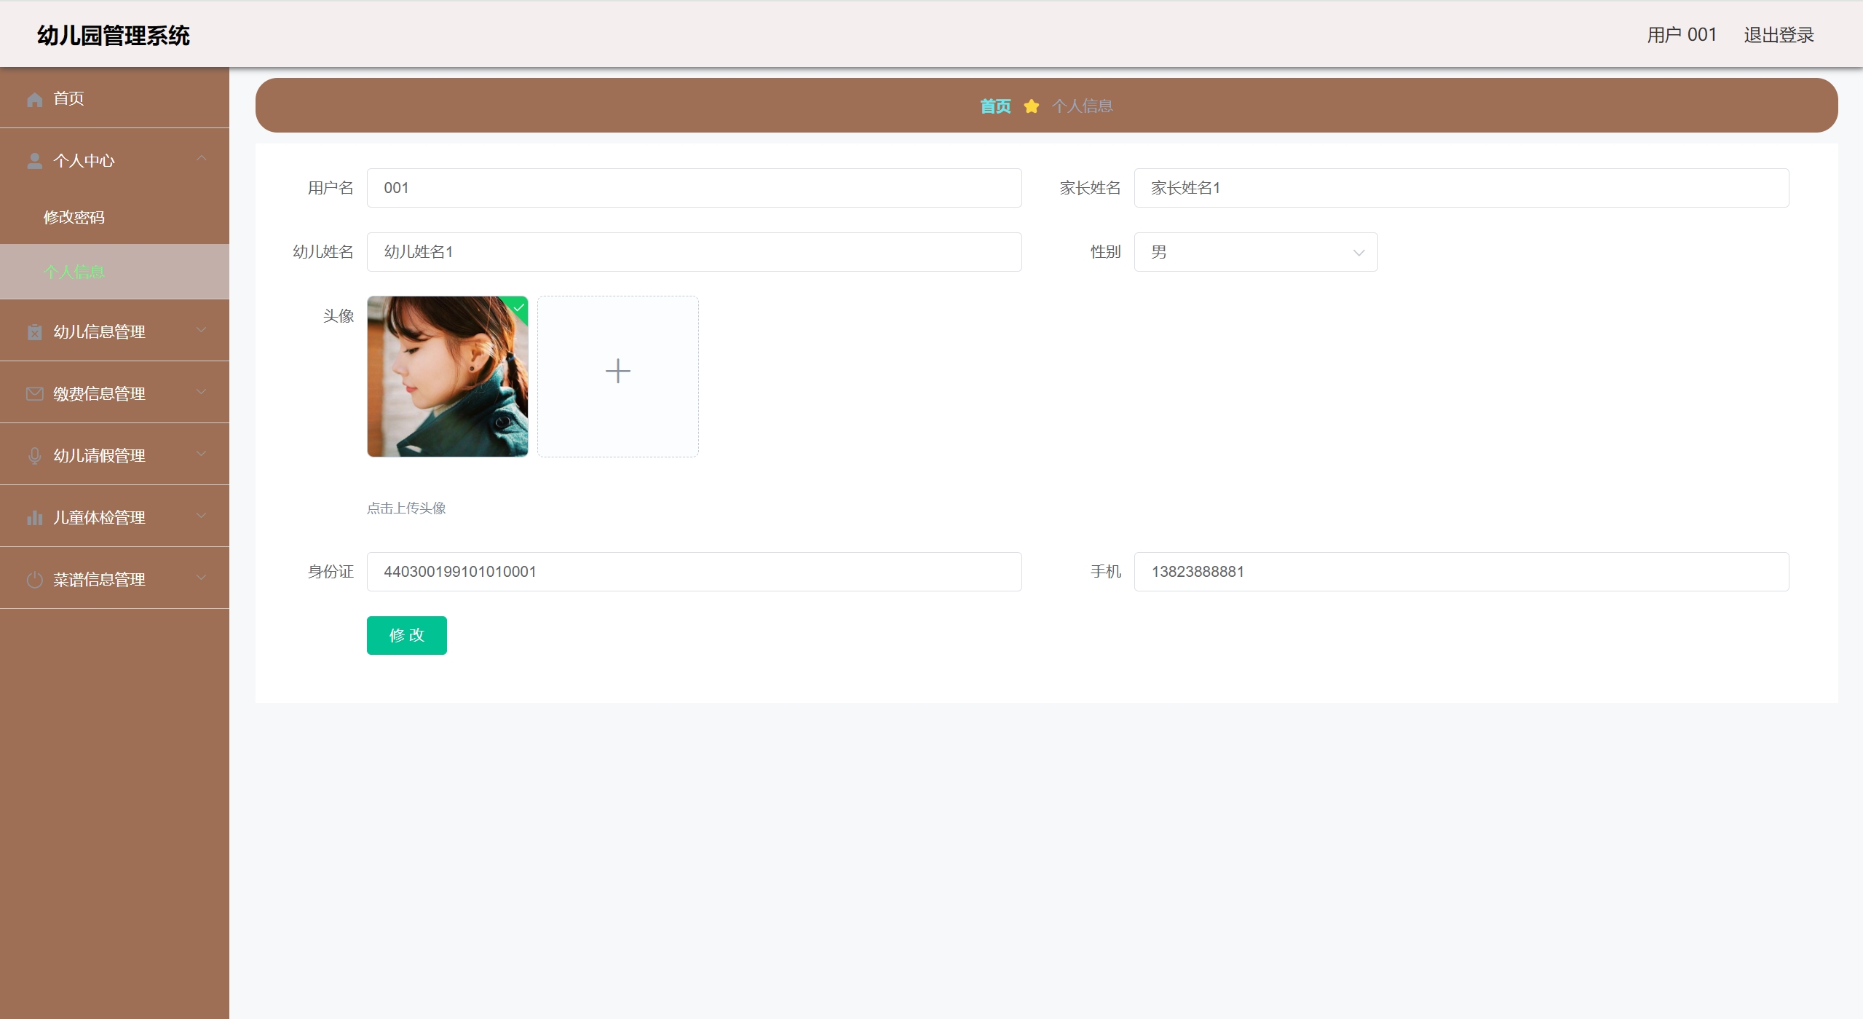Go to 首页 via breadcrumb link
1863x1019 pixels.
coord(994,106)
